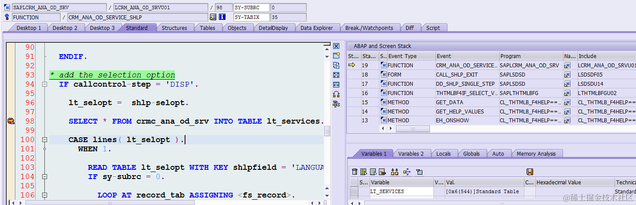Click the tool settings wrench icon
The height and width of the screenshot is (205, 636).
click(x=336, y=104)
